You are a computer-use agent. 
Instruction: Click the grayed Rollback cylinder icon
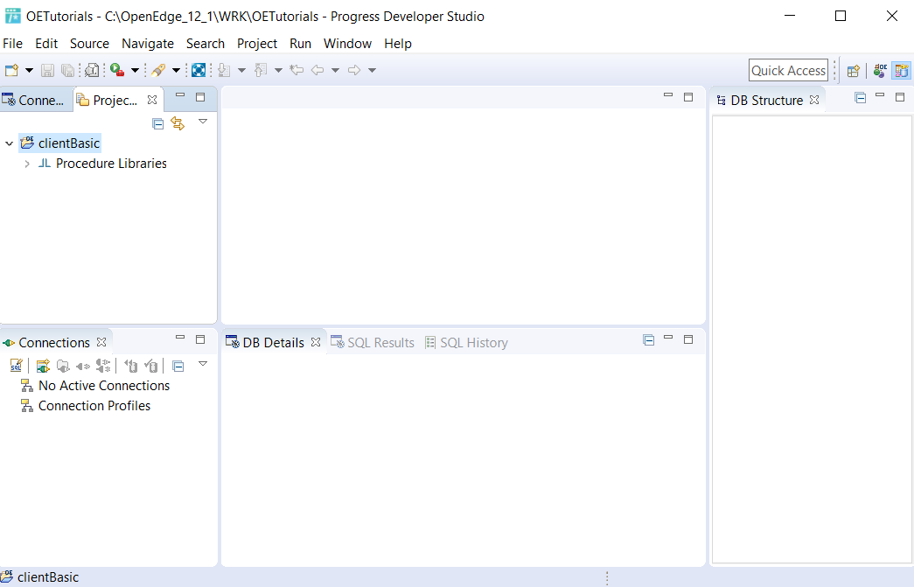pyautogui.click(x=131, y=366)
